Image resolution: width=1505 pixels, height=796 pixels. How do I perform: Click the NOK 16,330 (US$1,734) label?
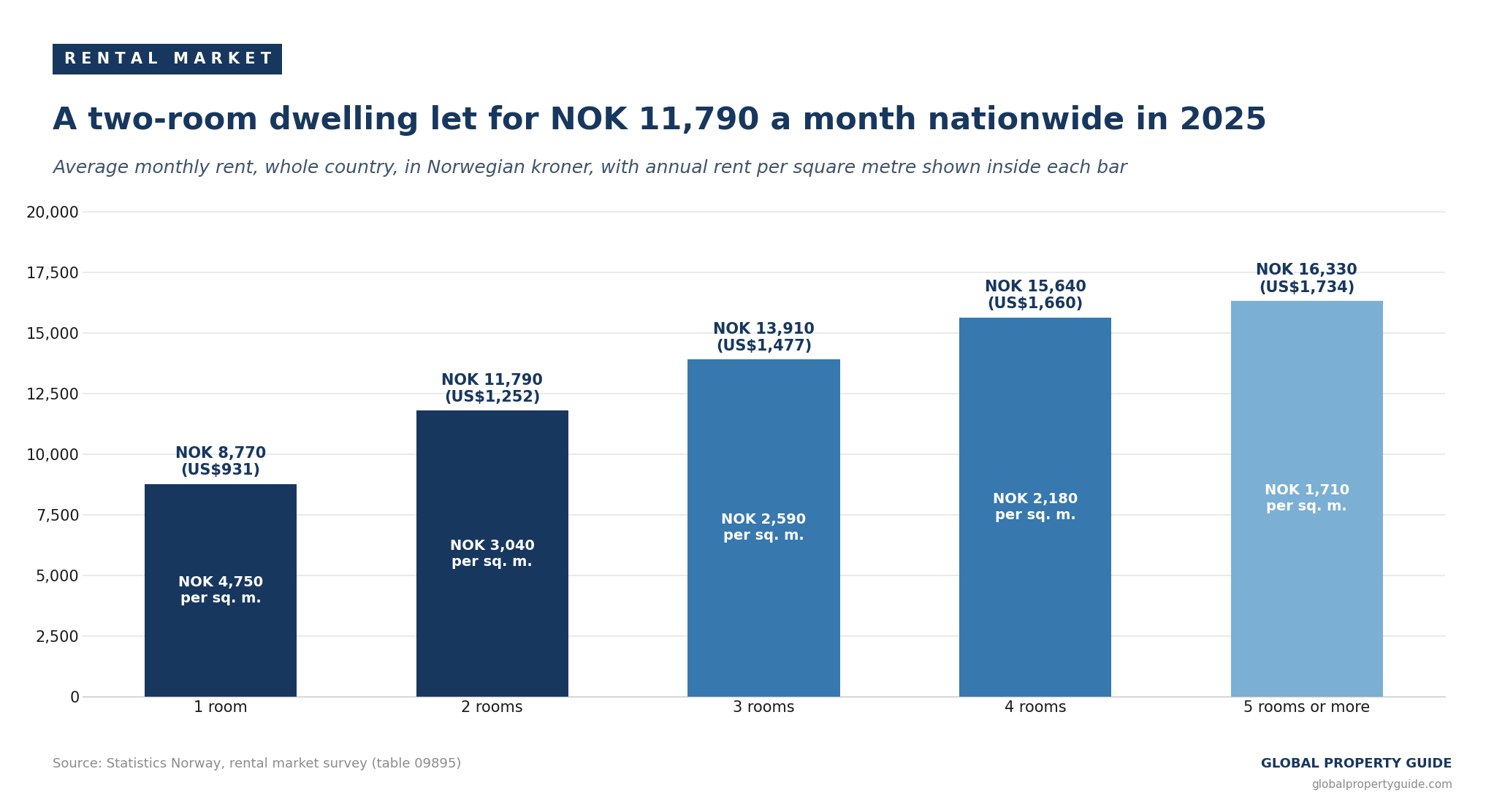pyautogui.click(x=1307, y=279)
